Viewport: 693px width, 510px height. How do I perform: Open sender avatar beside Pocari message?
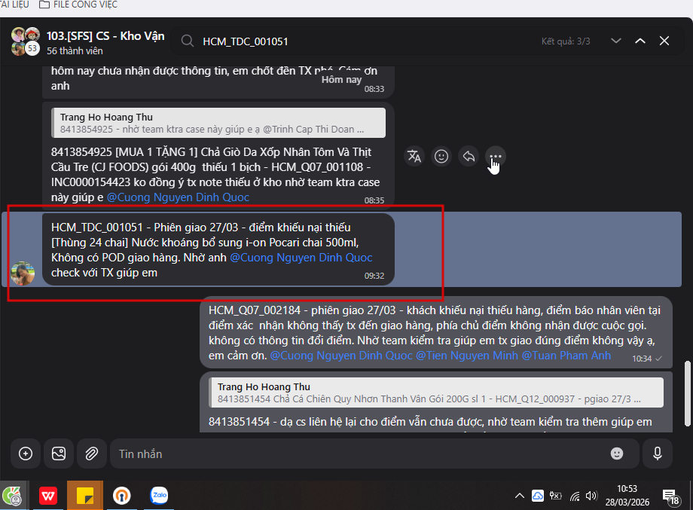23,273
